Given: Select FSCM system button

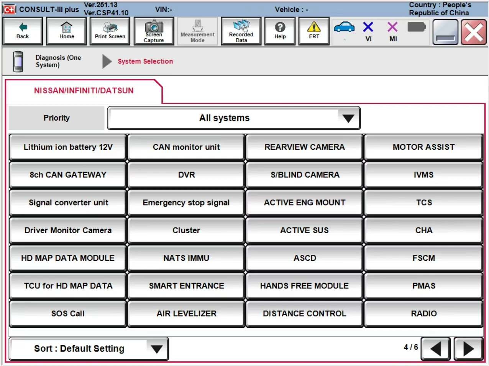Looking at the screenshot, I should coord(423,258).
